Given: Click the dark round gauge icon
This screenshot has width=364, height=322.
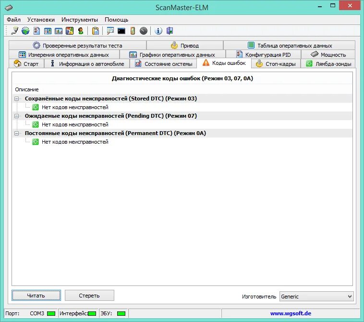Looking at the screenshot, I should pos(144,31).
